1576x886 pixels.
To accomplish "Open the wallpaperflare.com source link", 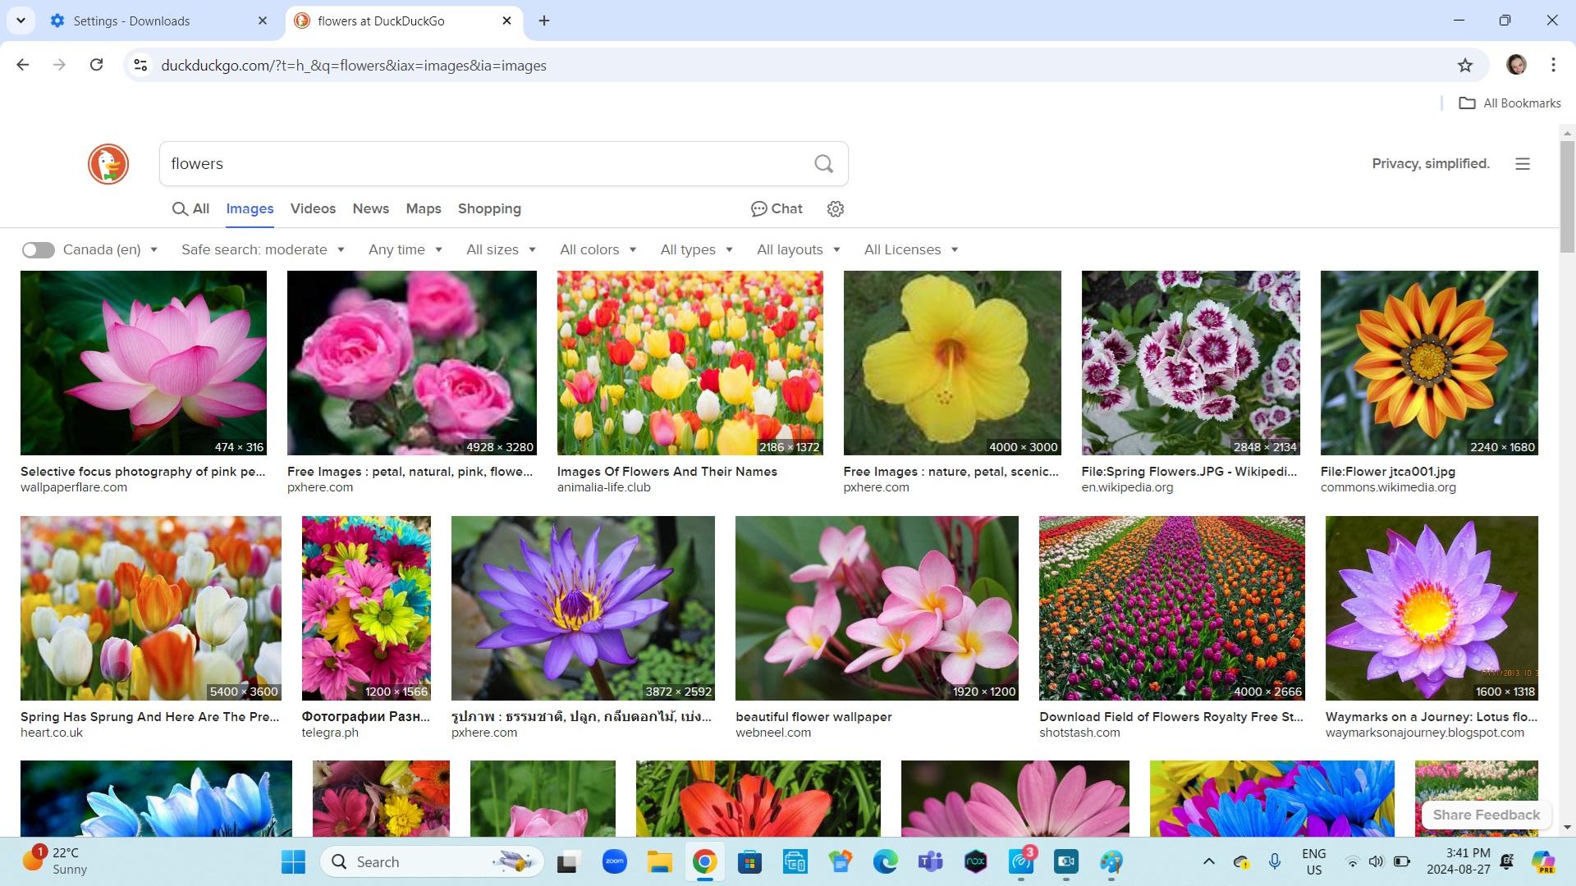I will 74,487.
